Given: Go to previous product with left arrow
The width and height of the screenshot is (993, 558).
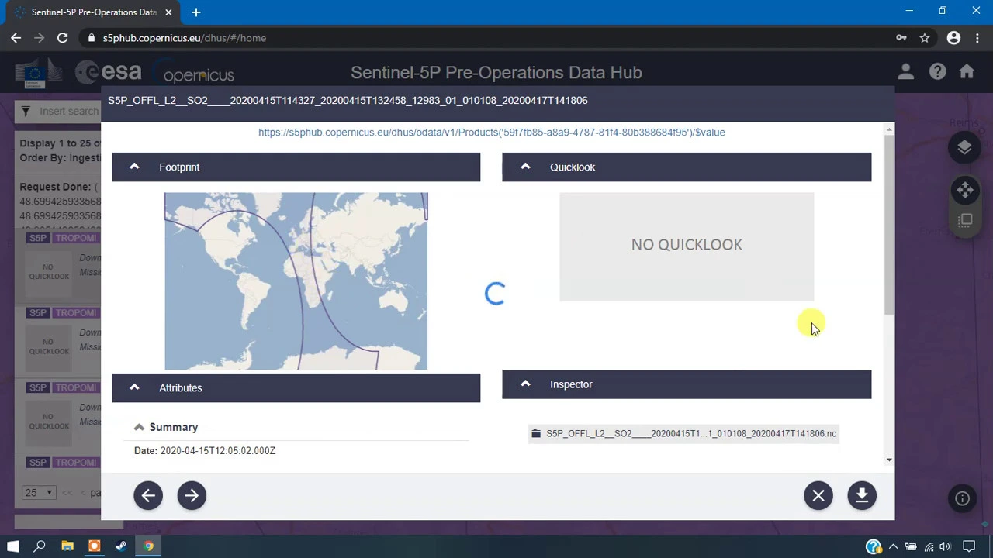Looking at the screenshot, I should (148, 495).
